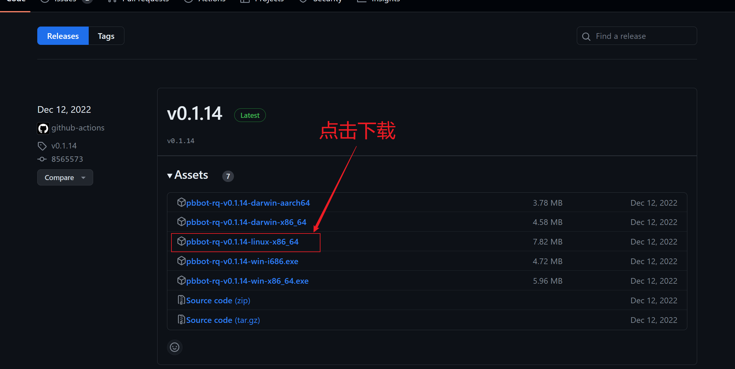Click the v0.1.14 tag icon
This screenshot has height=369, width=735.
[42, 146]
